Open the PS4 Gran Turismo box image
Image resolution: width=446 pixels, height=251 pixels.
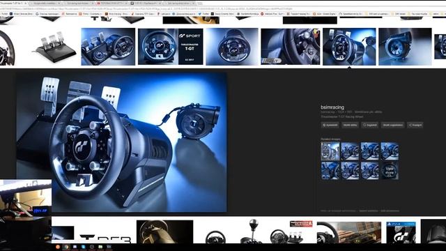point(401,232)
